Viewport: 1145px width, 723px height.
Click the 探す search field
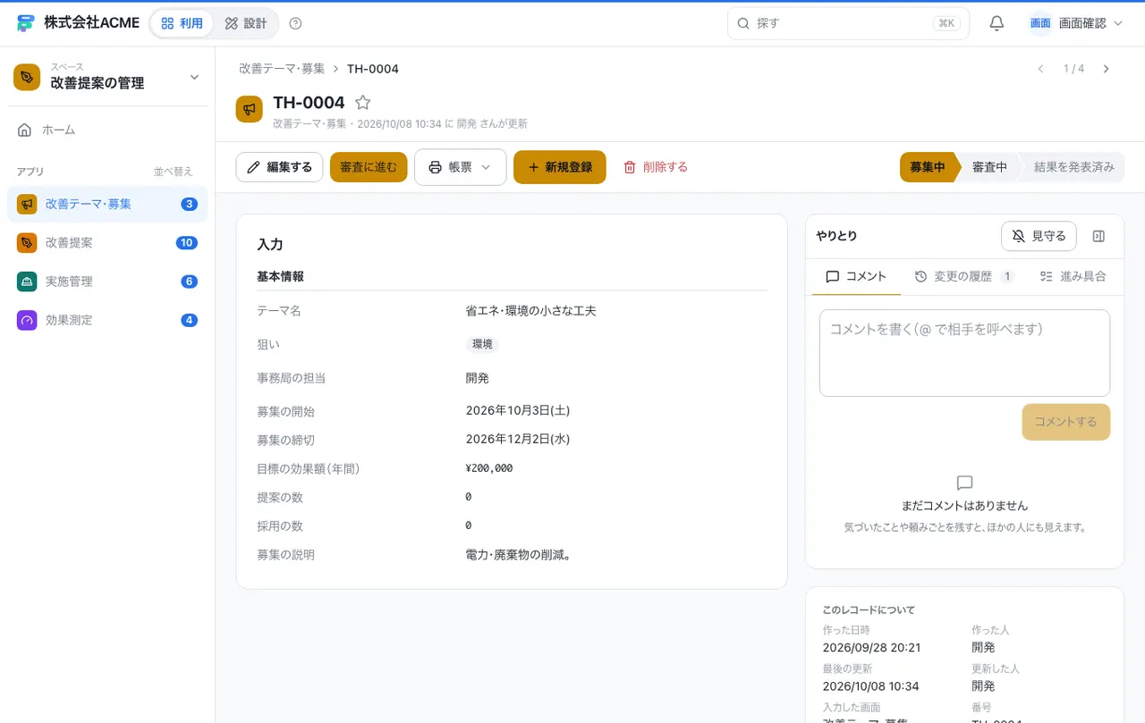848,23
